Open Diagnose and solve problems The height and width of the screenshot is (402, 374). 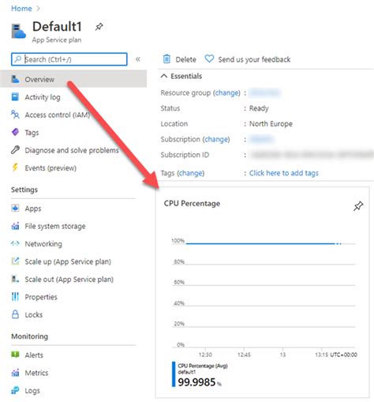tap(72, 150)
